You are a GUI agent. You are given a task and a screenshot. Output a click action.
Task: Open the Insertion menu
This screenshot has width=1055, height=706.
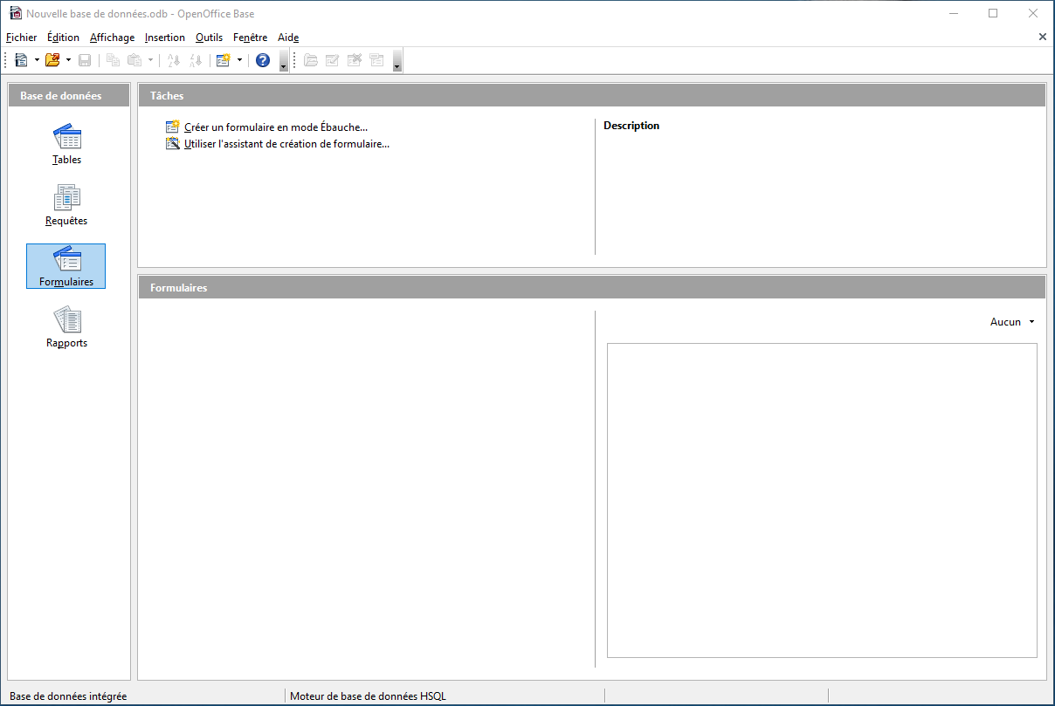click(x=165, y=38)
